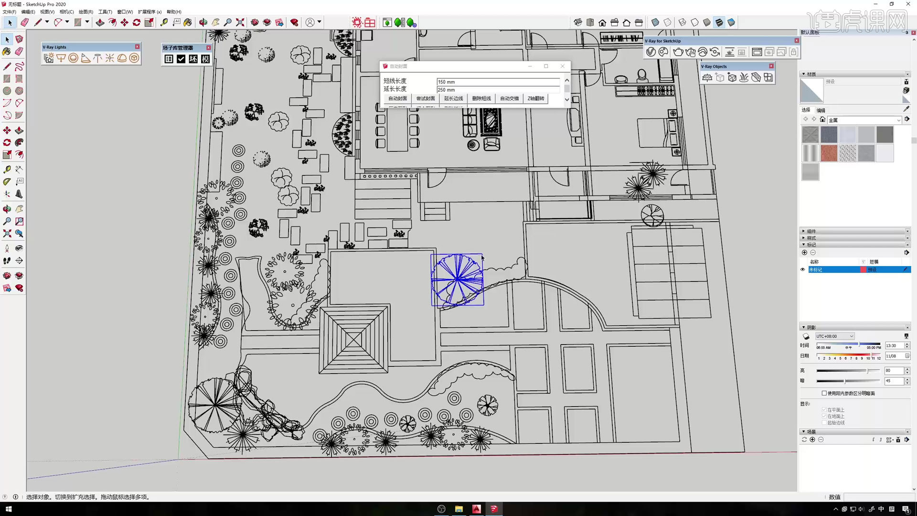
Task: Add a V-Ray Omni Light
Action: point(110,58)
